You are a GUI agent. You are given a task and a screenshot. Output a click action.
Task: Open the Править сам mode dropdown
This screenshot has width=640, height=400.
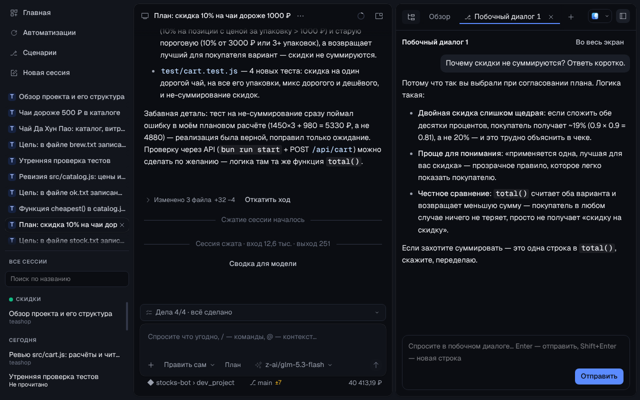[189, 365]
